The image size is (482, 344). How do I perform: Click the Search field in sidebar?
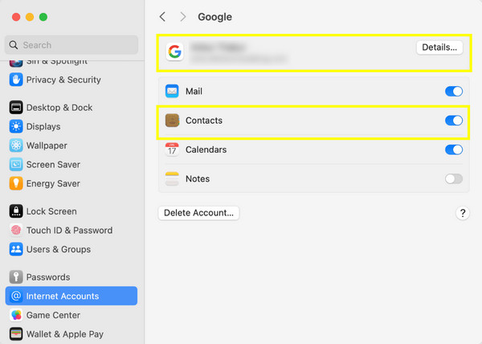(71, 45)
